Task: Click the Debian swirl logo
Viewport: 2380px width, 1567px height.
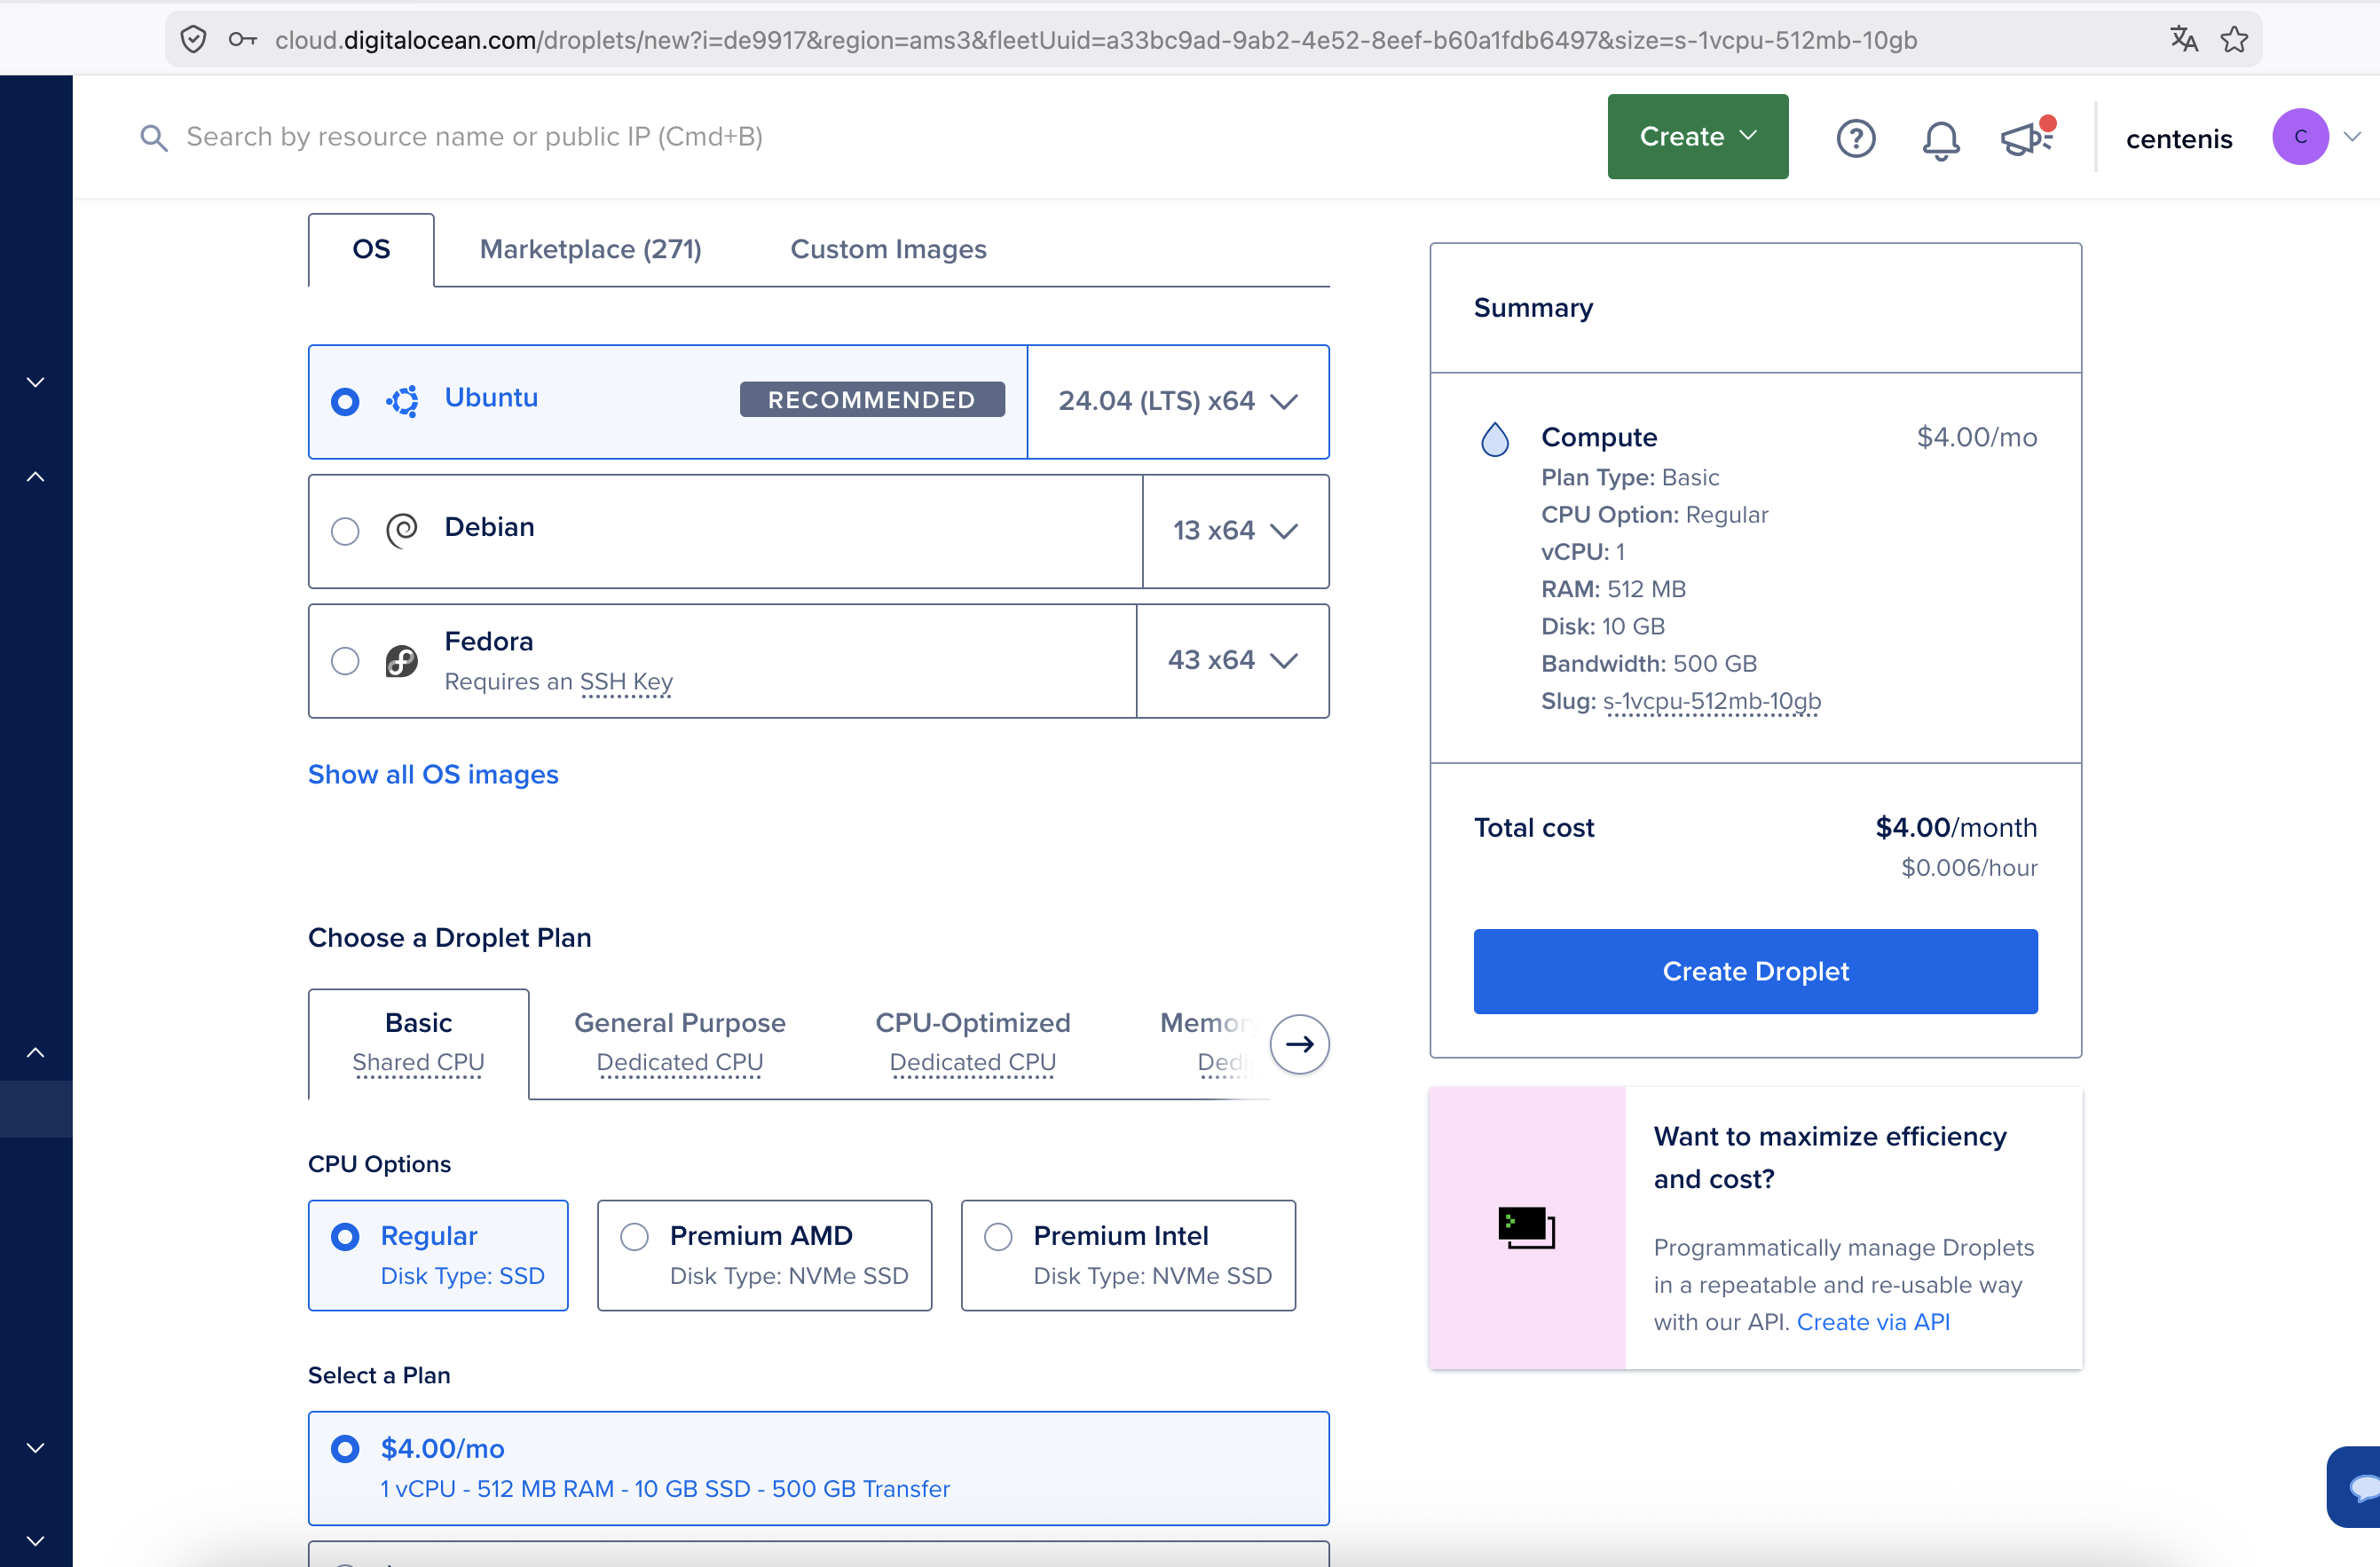Action: (x=402, y=530)
